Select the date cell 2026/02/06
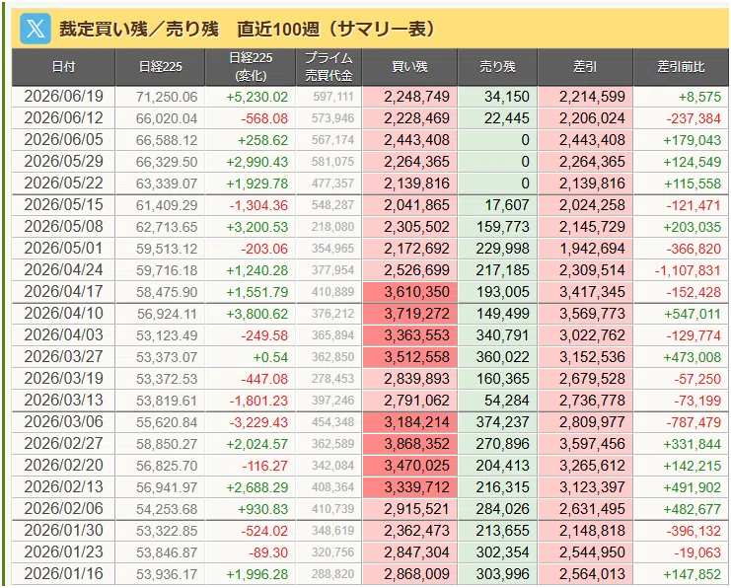The height and width of the screenshot is (588, 731). click(x=63, y=509)
